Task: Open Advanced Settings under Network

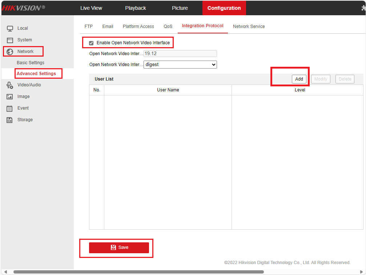Action: 36,74
